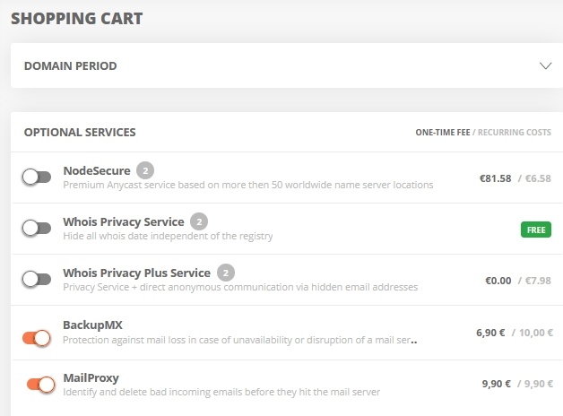The image size is (563, 416).
Task: Click Whois Privacy Plus Service count badge
Action: [x=226, y=273]
